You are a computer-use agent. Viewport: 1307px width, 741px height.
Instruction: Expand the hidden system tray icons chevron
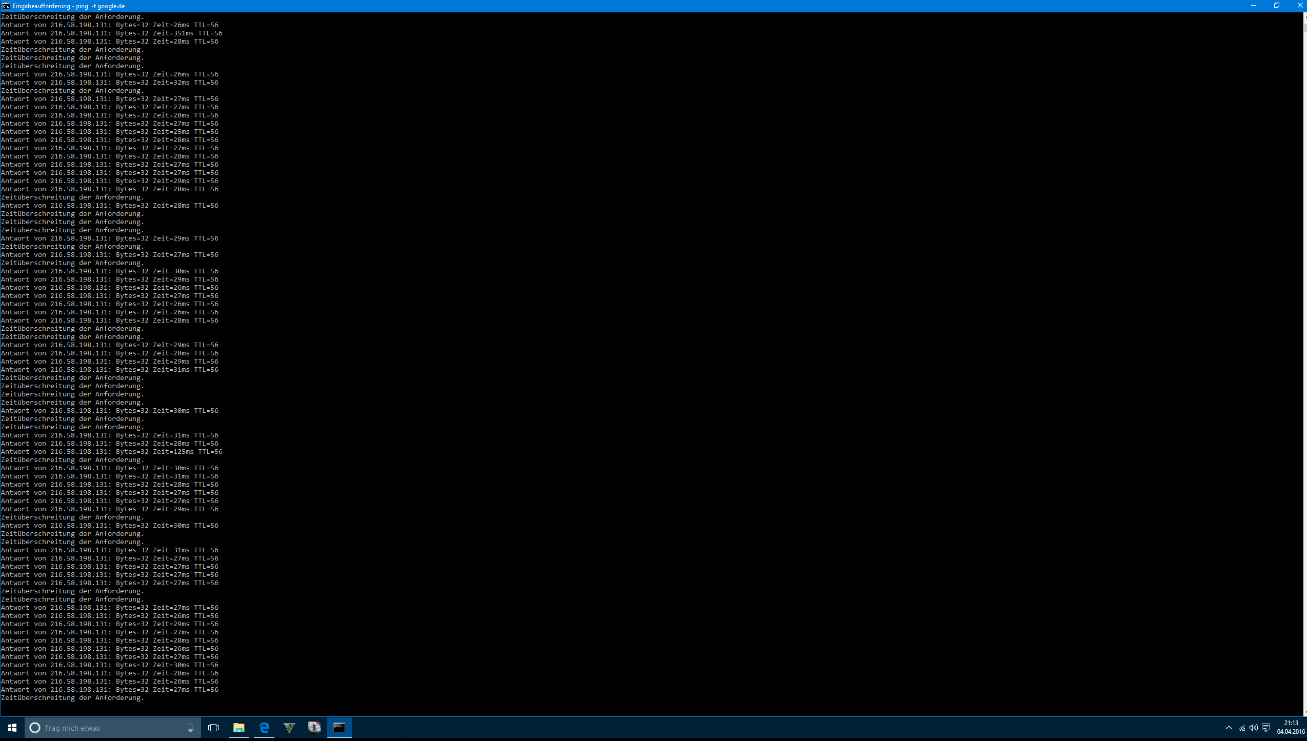coord(1229,728)
